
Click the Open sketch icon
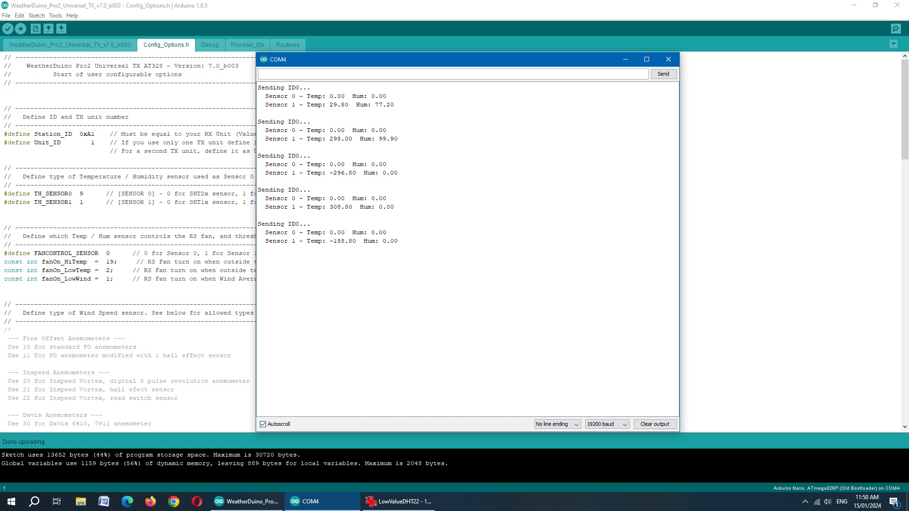tap(48, 29)
